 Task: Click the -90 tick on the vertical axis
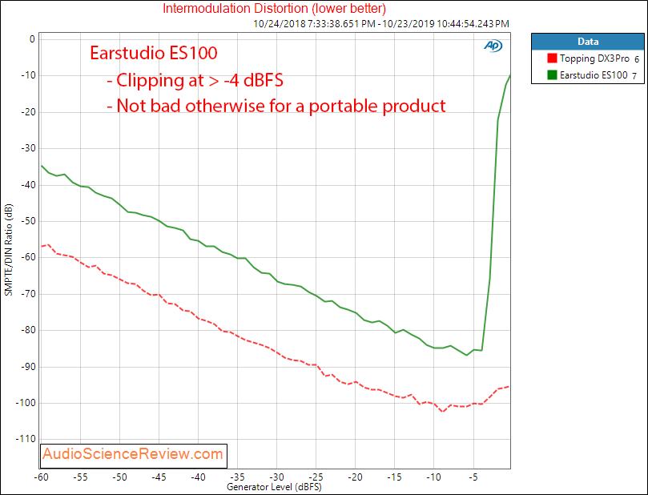click(x=29, y=367)
